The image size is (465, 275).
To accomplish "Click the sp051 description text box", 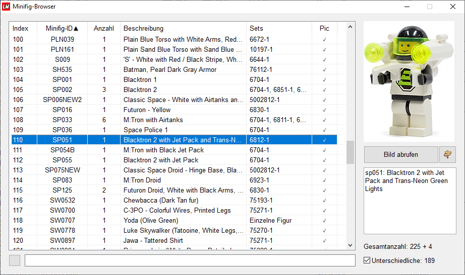I will 410,201.
